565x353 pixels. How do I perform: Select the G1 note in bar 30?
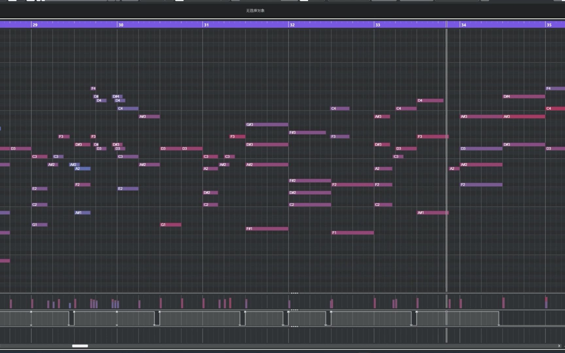tap(171, 225)
